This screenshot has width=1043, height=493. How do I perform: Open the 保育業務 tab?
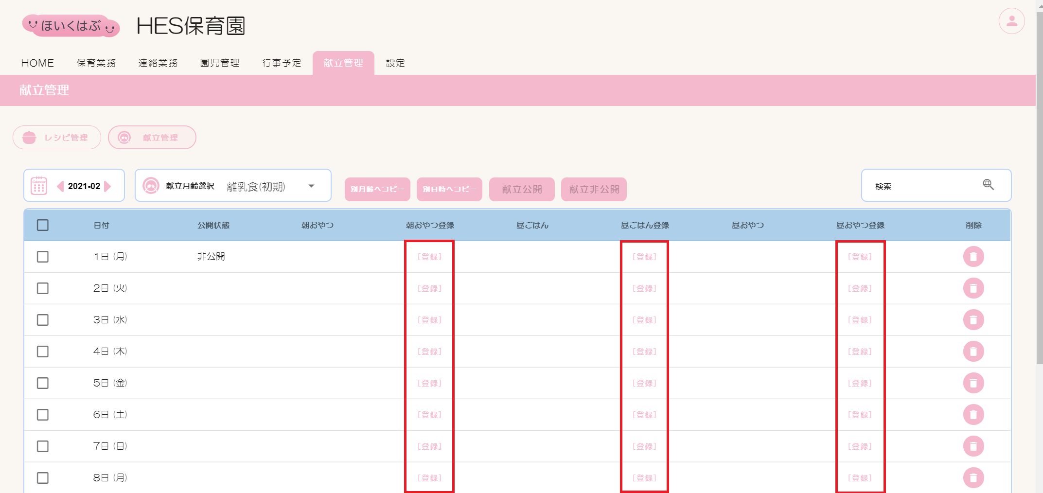pyautogui.click(x=96, y=63)
